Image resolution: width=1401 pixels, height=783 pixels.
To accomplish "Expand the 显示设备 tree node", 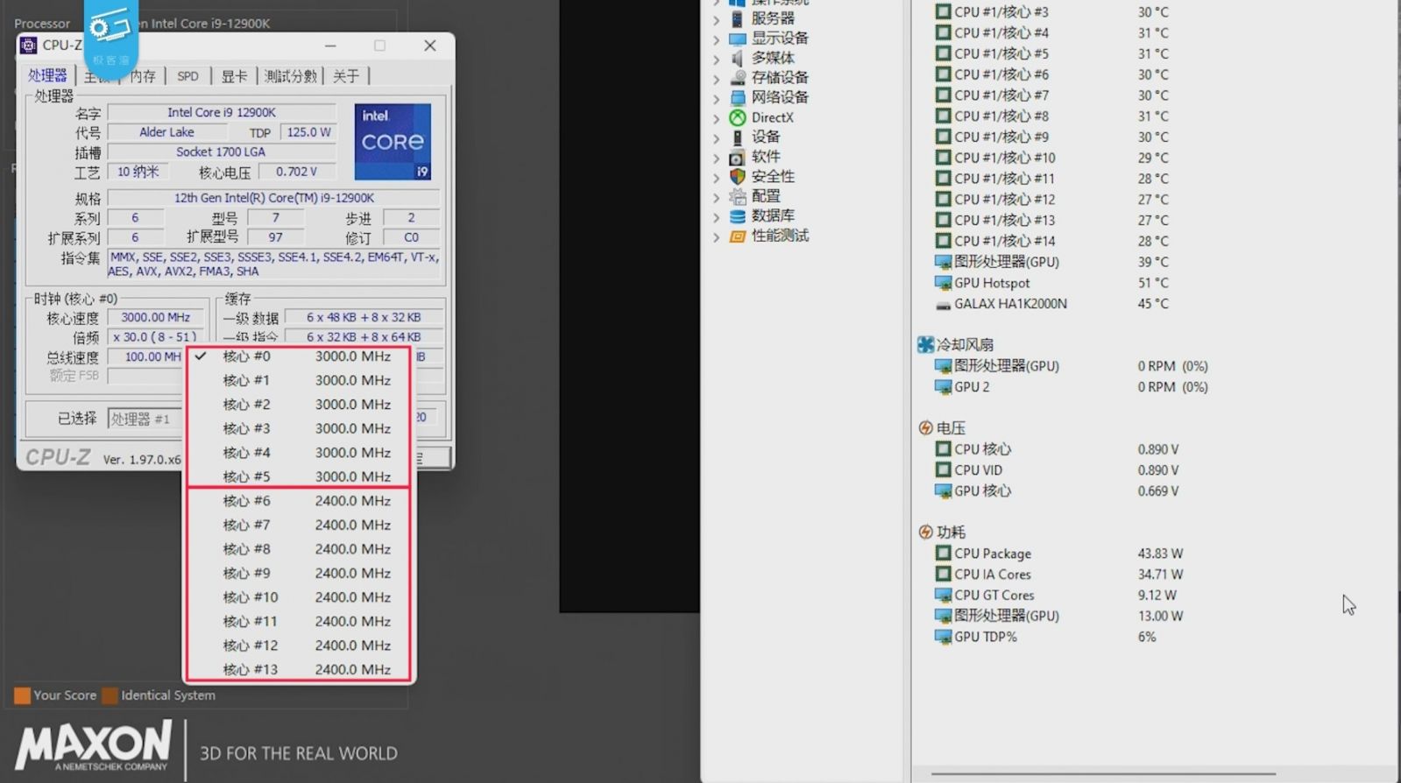I will tap(717, 39).
